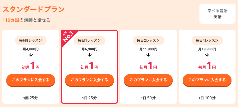Screen dimensions: 238x107
Task: Click the 1回 25分 footer cell
Action: pos(31,98)
